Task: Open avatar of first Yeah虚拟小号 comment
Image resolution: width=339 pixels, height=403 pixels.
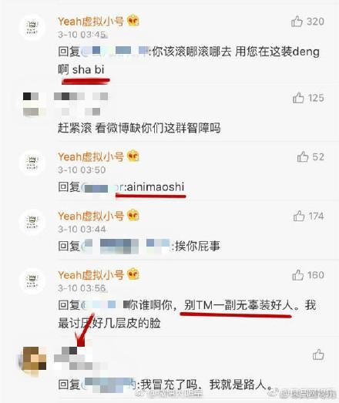Action: [32, 27]
